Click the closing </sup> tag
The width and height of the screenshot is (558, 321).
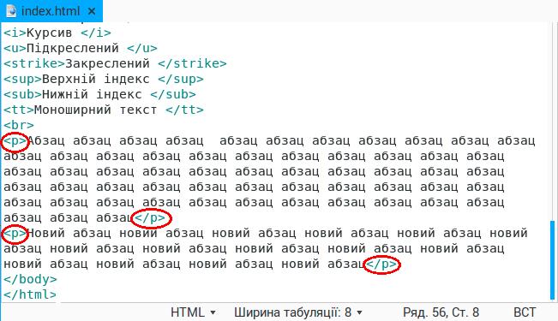click(181, 79)
